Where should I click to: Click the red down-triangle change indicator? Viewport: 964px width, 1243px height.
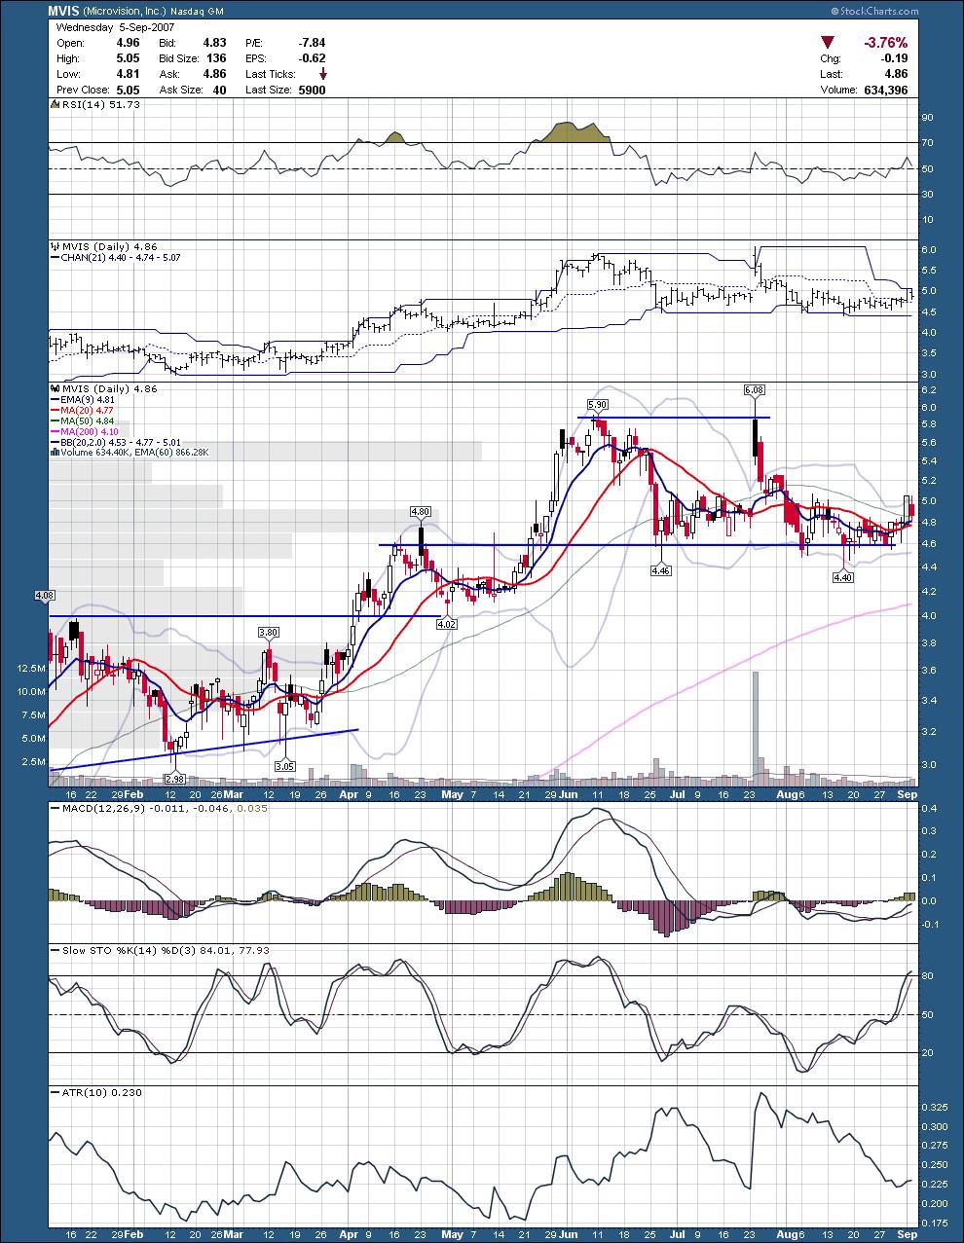click(x=829, y=43)
